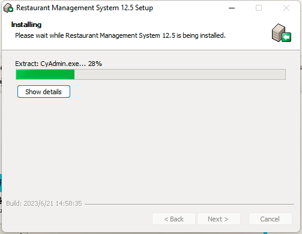Screen dimensions: 302x234
Task: Click the Extract: CyAdmin.exe status text
Action: click(x=50, y=64)
